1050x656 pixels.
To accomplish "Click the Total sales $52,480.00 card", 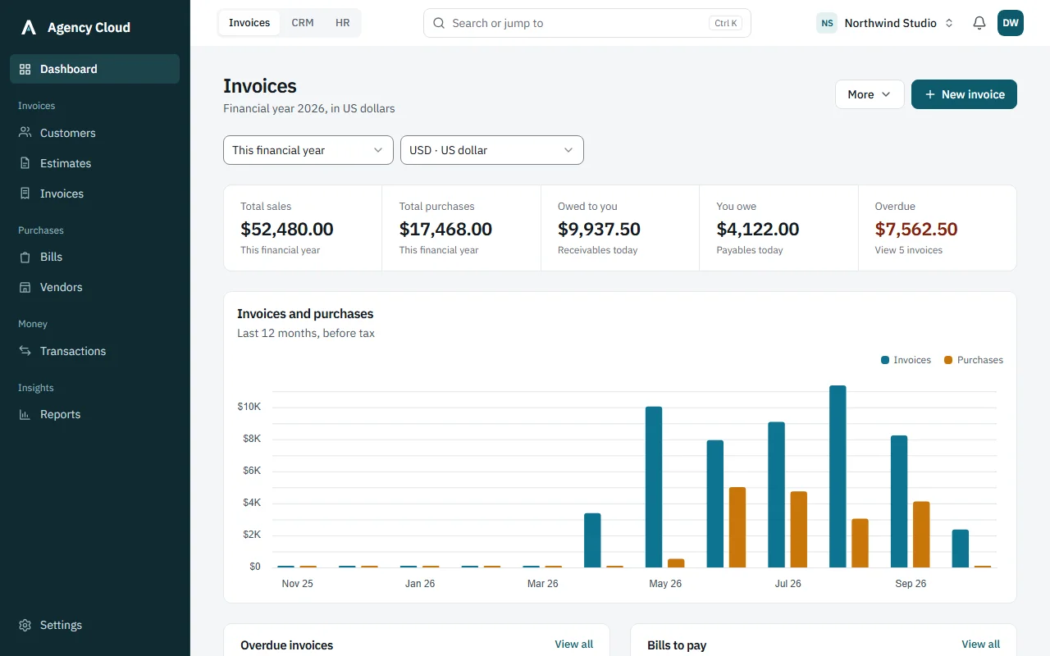I will 303,228.
